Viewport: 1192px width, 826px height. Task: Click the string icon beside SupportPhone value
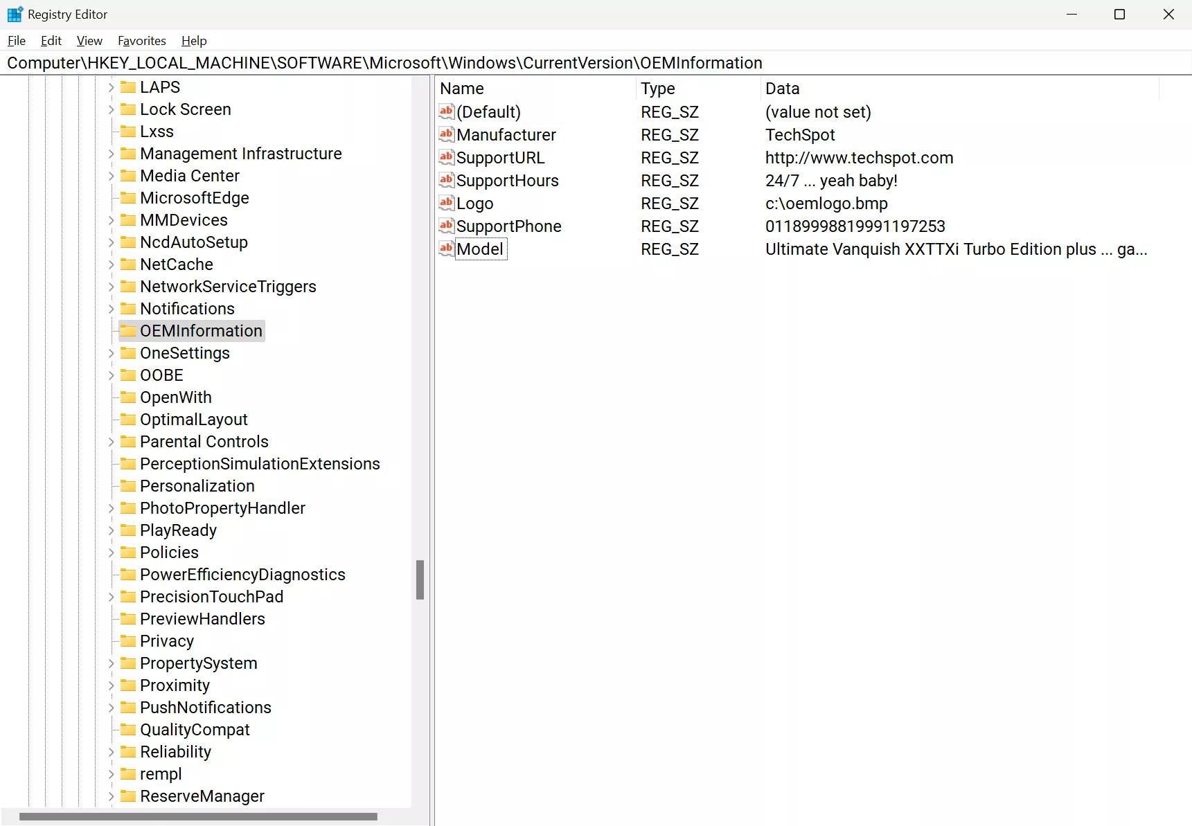tap(447, 226)
